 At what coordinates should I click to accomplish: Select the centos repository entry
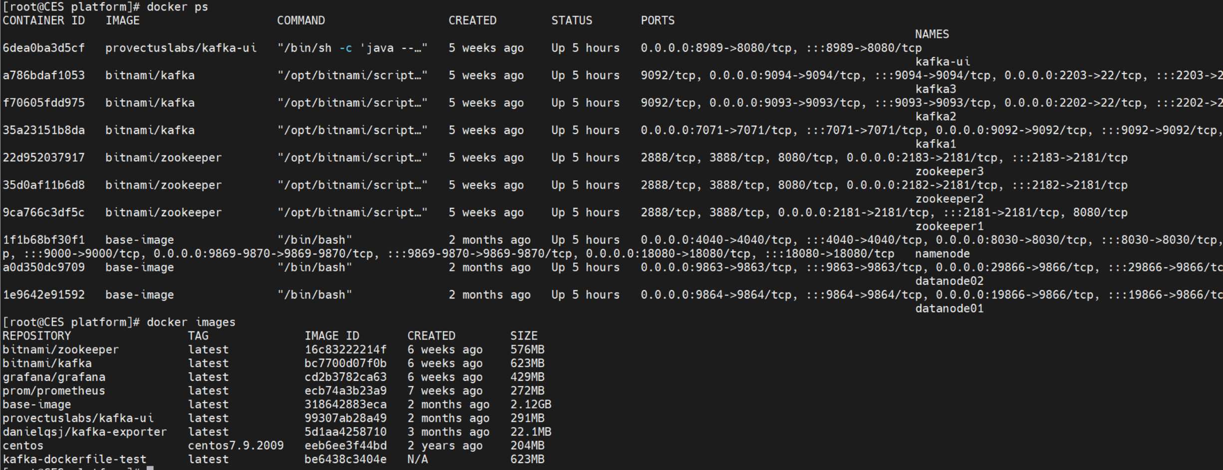click(23, 446)
